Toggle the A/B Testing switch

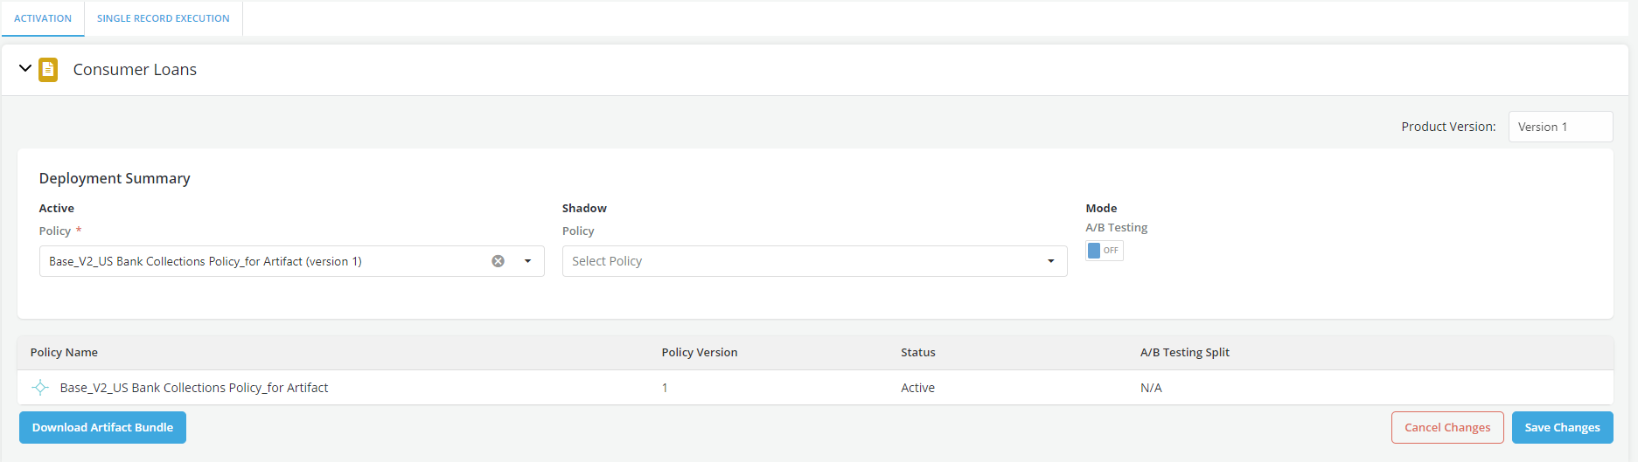[x=1104, y=251]
